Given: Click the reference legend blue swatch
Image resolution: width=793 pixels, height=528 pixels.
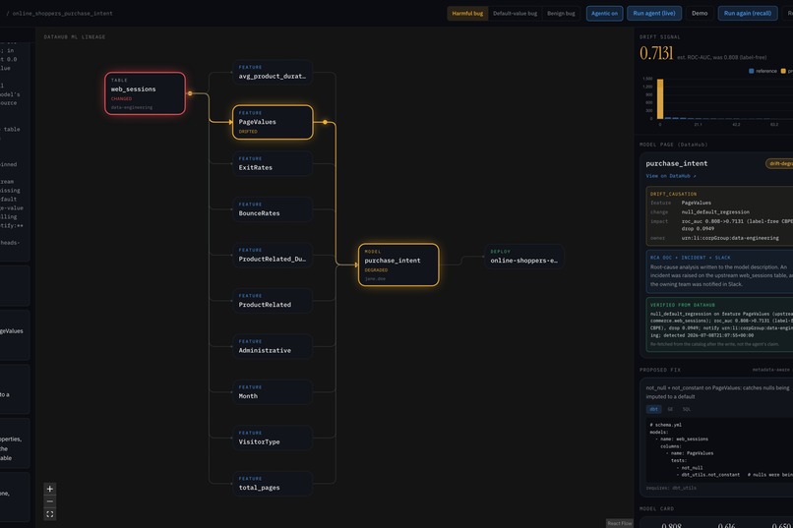Looking at the screenshot, I should [x=751, y=71].
